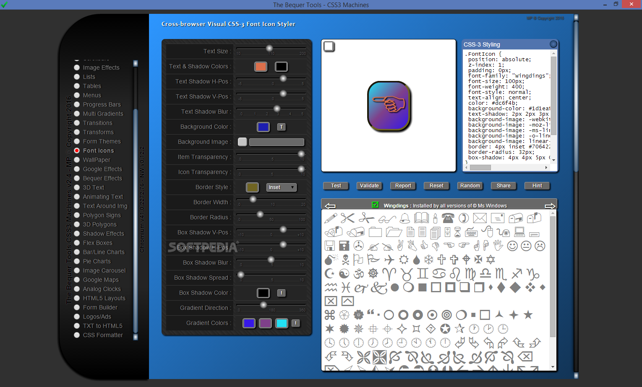Select the ampersand glyph

coord(379,288)
